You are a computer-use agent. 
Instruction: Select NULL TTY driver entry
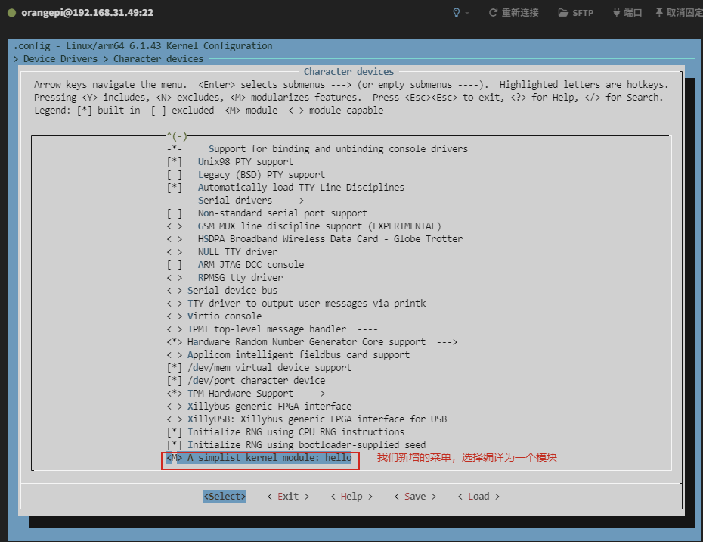[222, 252]
